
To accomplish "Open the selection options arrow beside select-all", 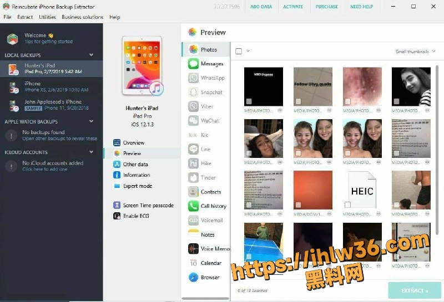I will coord(248,51).
